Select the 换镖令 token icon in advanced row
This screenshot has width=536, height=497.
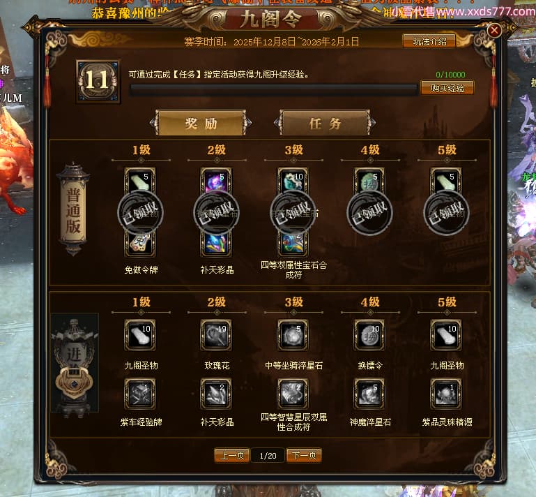tap(370, 335)
